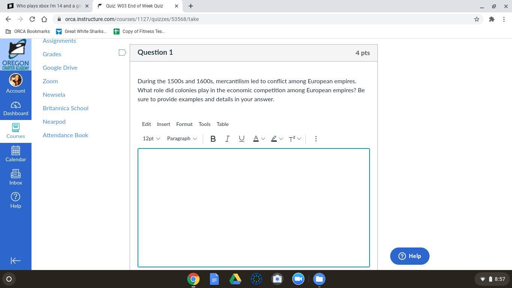Open the system tray clock showing 8:57
The image size is (512, 288).
coord(500,279)
